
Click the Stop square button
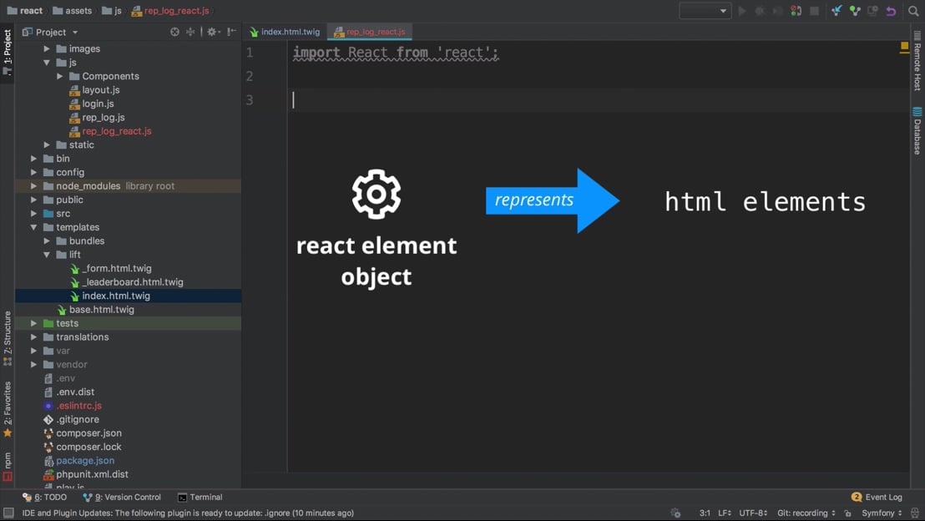tap(814, 11)
